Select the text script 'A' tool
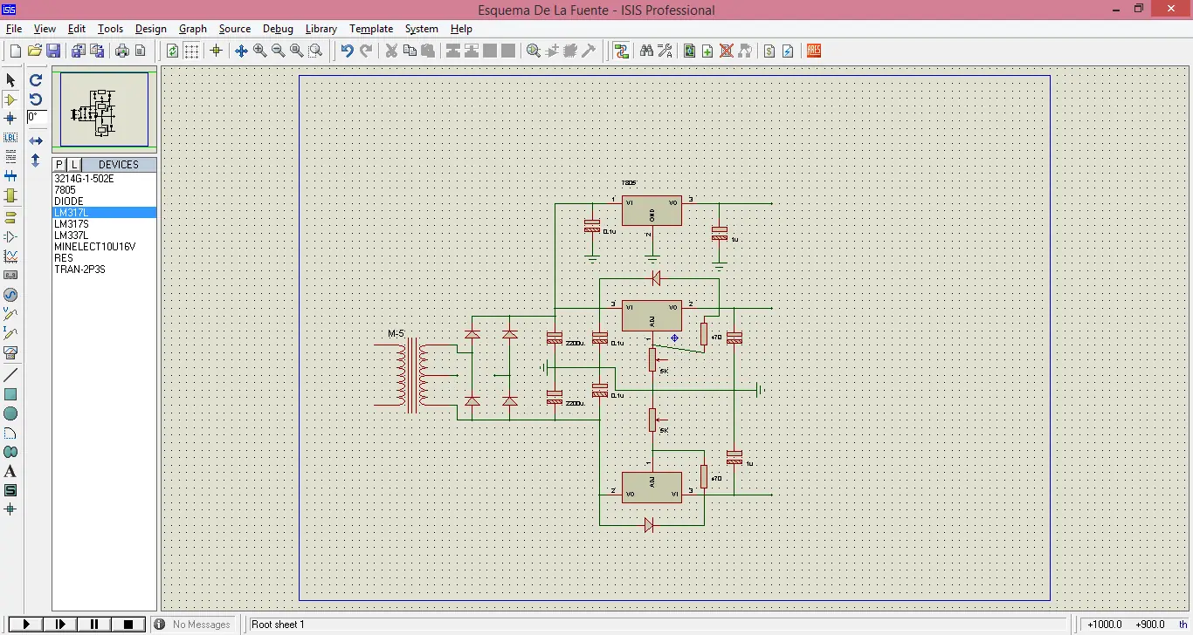Screen dimensions: 1193x635 (10, 471)
